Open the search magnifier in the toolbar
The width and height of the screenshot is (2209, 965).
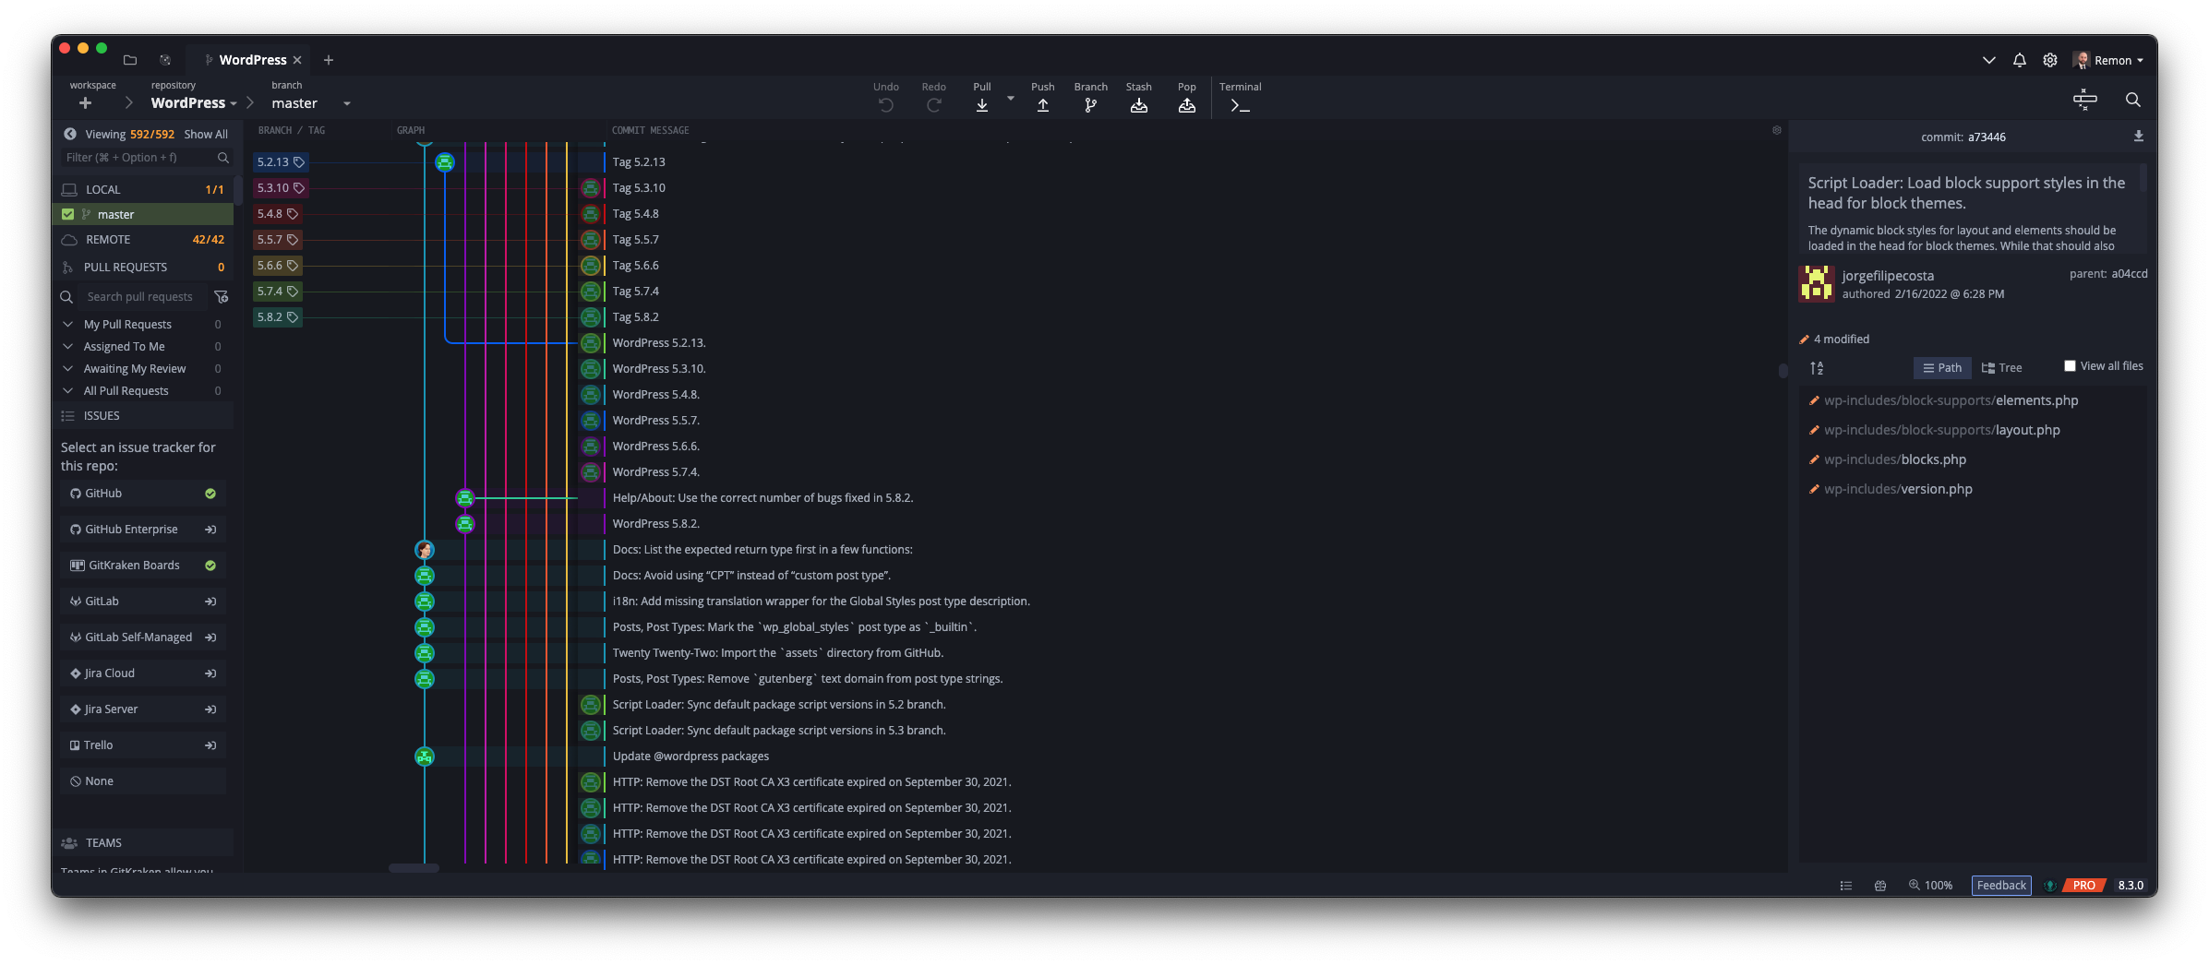coord(2132,100)
